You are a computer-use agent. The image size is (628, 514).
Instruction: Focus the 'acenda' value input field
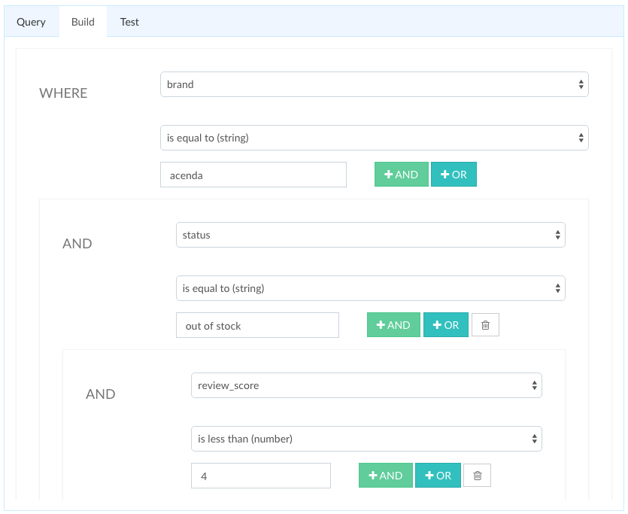[253, 175]
